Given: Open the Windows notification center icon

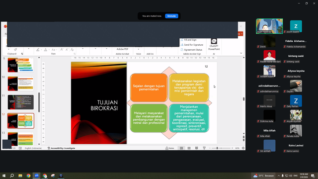Looking at the screenshot, I should (313, 176).
